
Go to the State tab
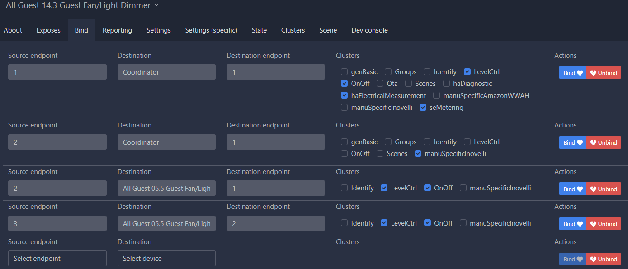pyautogui.click(x=259, y=30)
